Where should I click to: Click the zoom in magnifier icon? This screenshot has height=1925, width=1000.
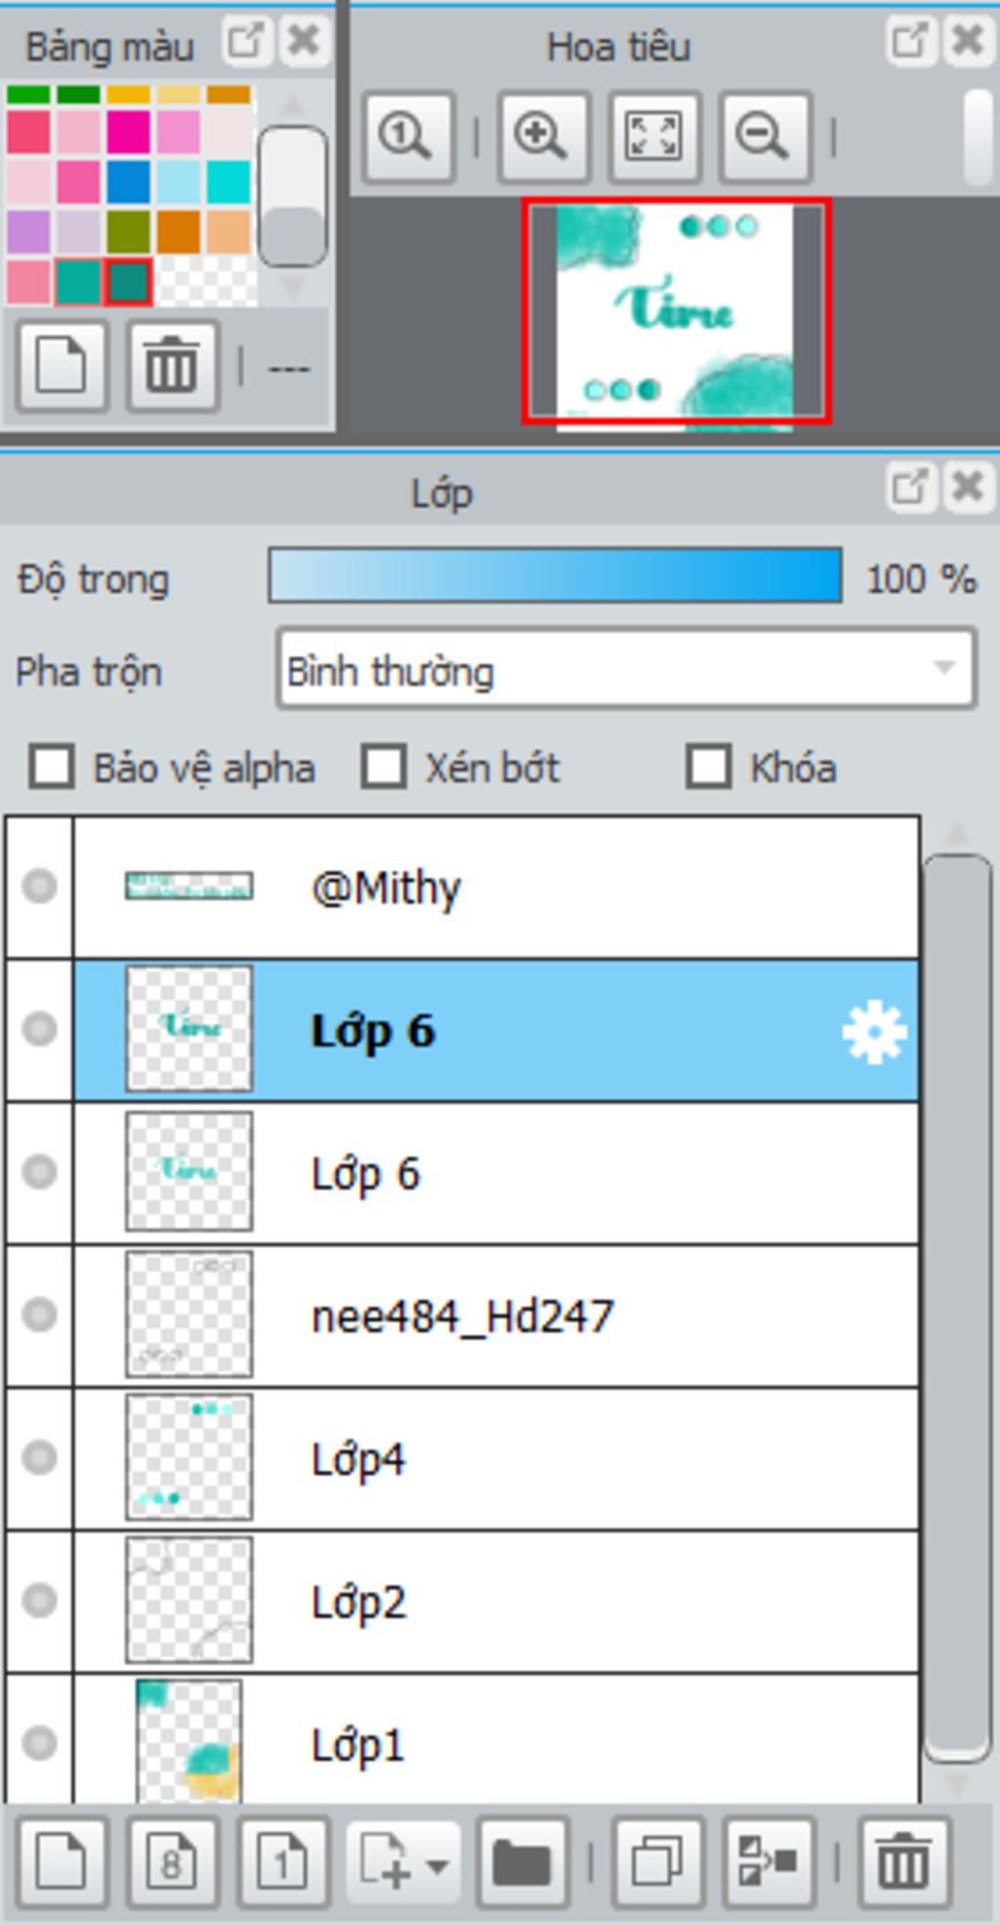pyautogui.click(x=543, y=137)
